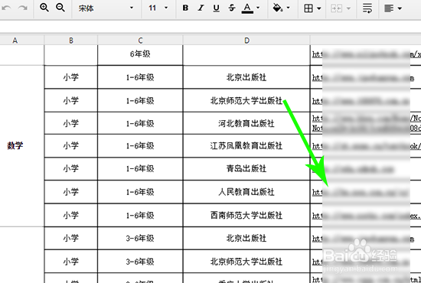Apply the font color A button
Viewport: 421px width, 283px height.
(247, 8)
